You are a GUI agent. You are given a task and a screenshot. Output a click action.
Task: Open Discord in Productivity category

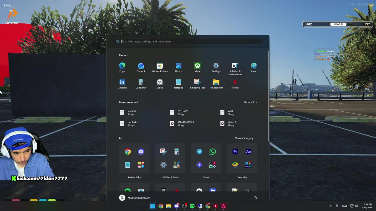(x=141, y=152)
